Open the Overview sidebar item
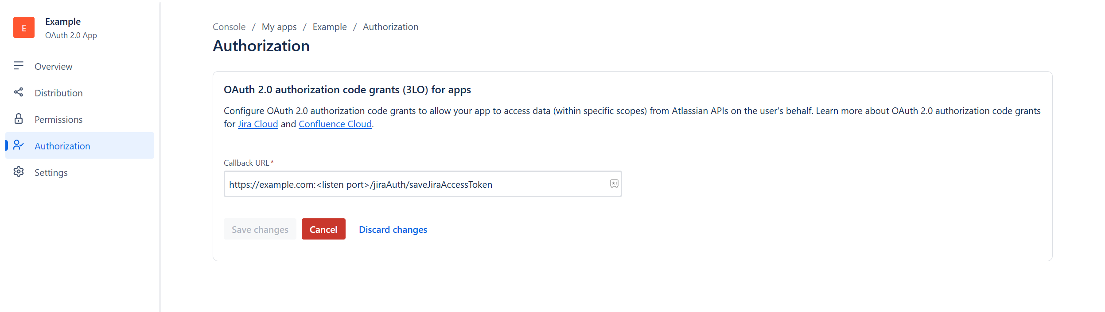The image size is (1105, 312). [54, 67]
